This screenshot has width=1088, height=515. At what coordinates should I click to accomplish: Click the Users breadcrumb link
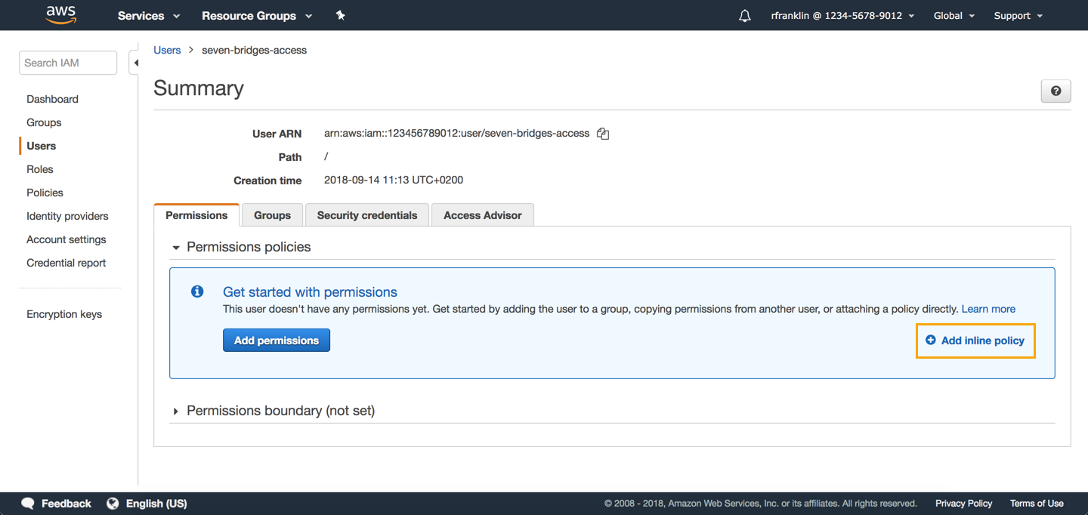pyautogui.click(x=167, y=50)
